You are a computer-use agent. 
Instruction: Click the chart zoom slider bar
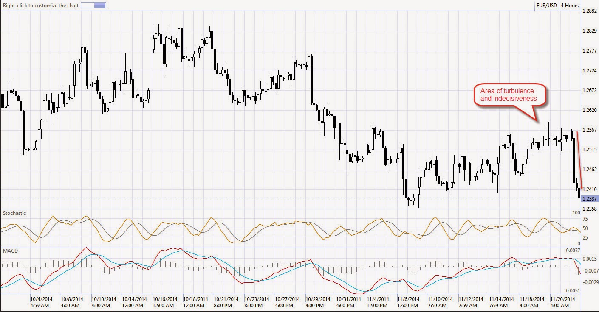pos(93,6)
